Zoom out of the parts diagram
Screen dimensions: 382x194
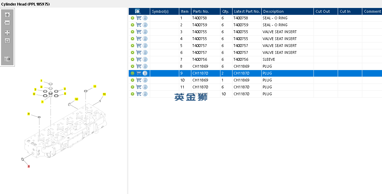click(x=7, y=23)
